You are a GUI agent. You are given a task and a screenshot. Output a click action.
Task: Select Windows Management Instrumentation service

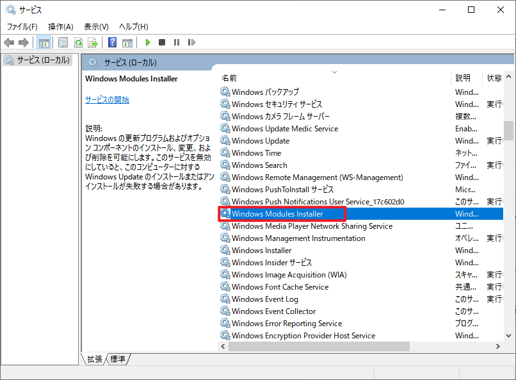coord(361,238)
